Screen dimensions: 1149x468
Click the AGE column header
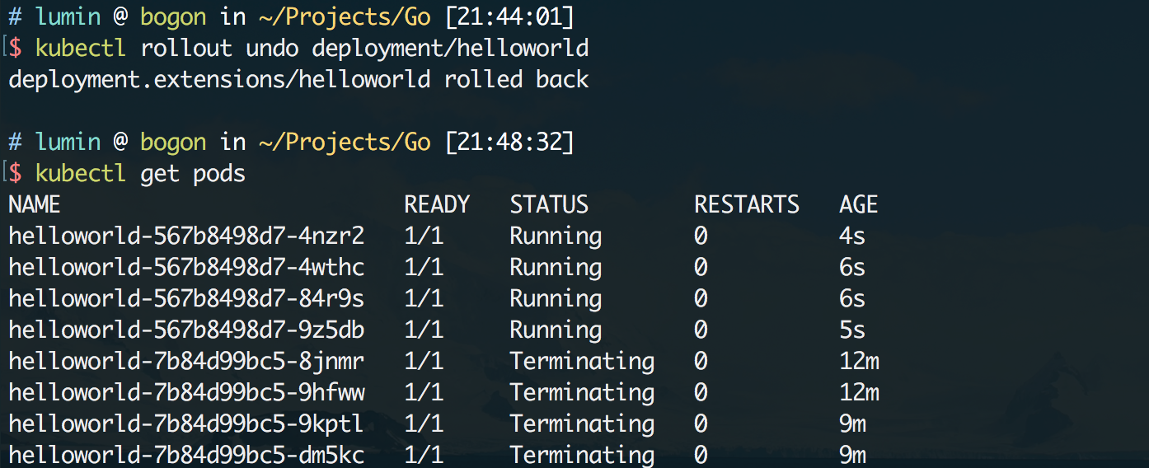coord(859,204)
